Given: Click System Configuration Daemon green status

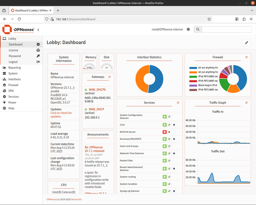Looking at the screenshot, I should (165, 117).
